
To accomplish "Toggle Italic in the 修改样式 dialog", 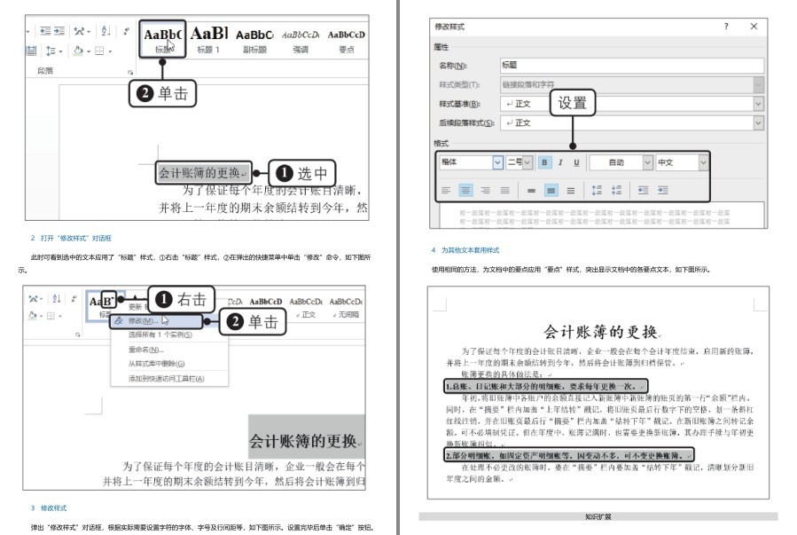I will pos(560,162).
